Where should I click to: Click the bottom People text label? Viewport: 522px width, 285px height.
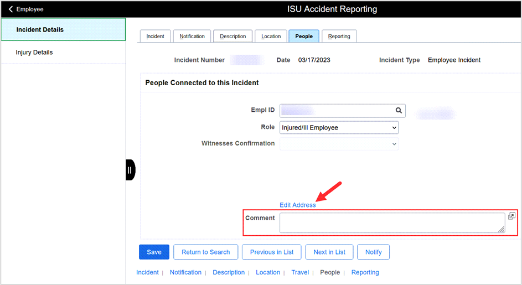coord(330,272)
